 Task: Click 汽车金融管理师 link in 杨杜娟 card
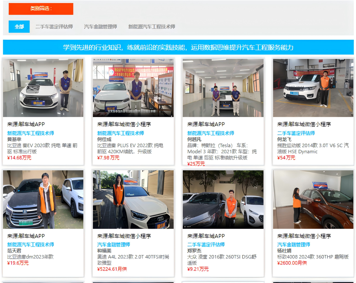click(293, 245)
